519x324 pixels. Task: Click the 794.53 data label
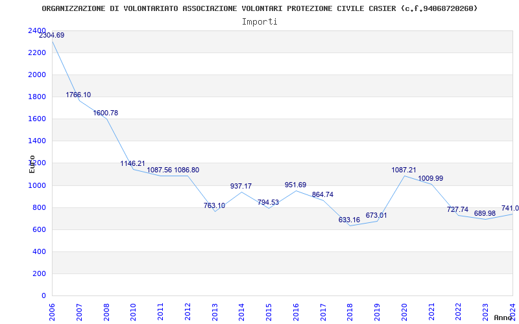coord(268,202)
